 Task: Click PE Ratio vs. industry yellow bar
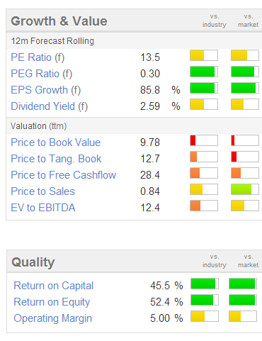click(204, 55)
